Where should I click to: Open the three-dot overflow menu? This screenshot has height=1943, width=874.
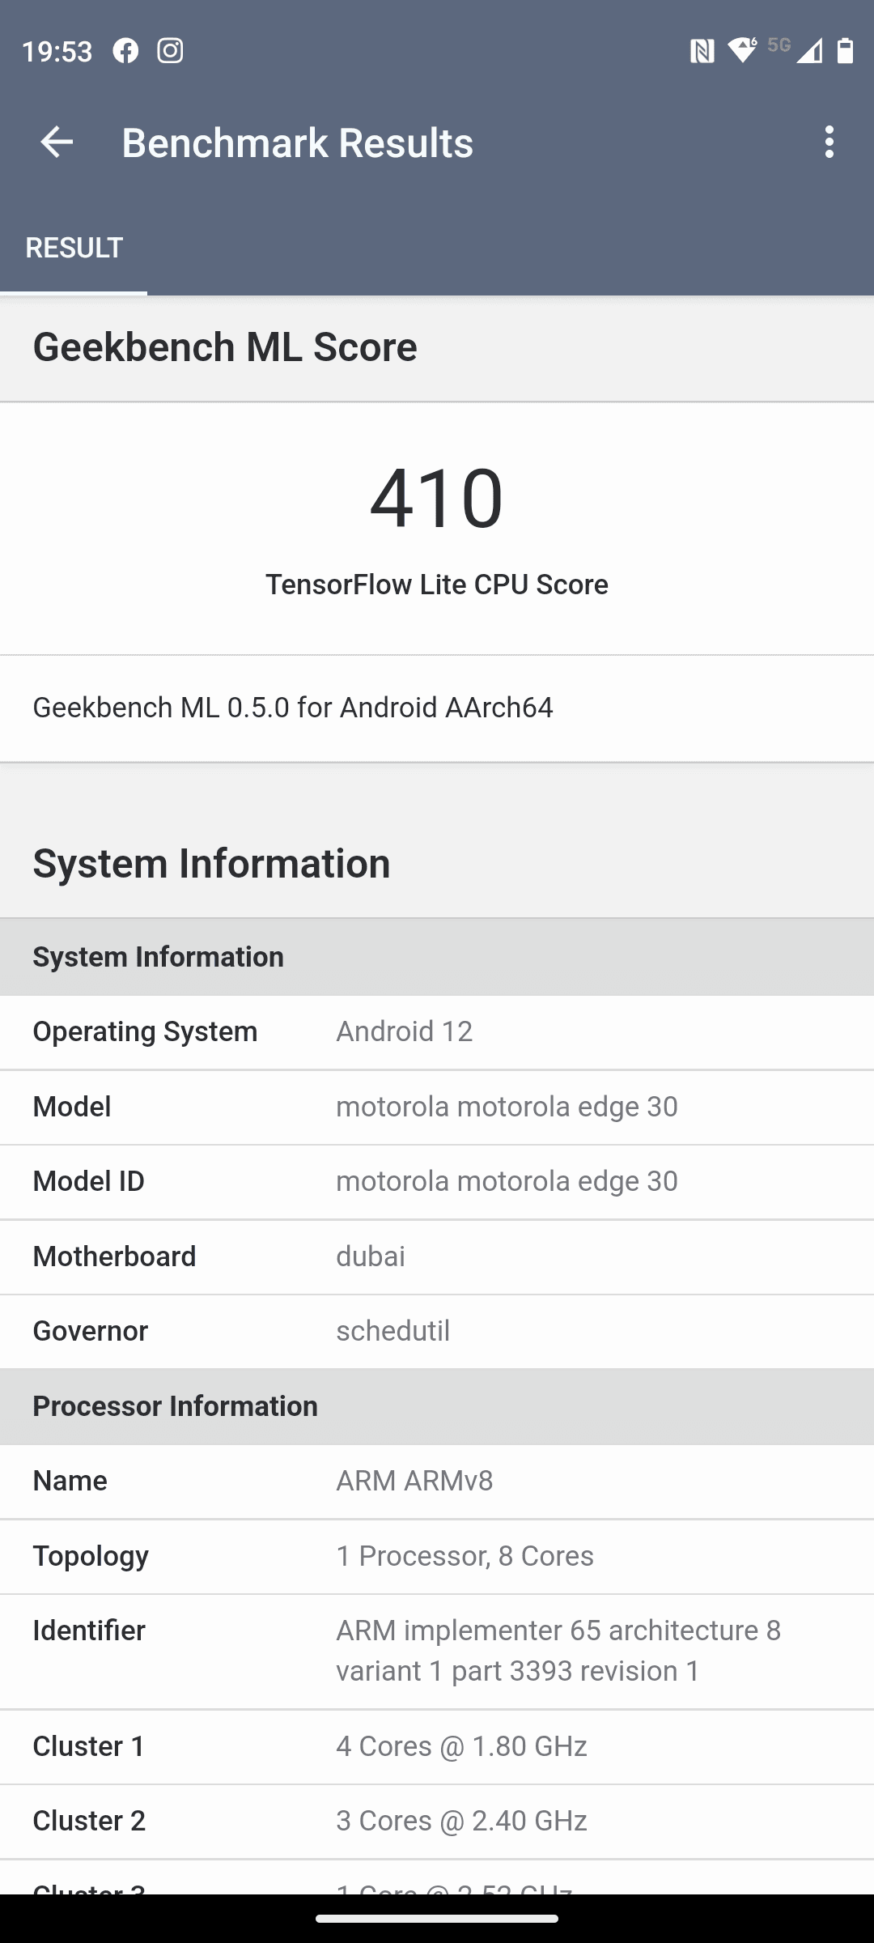coord(829,142)
